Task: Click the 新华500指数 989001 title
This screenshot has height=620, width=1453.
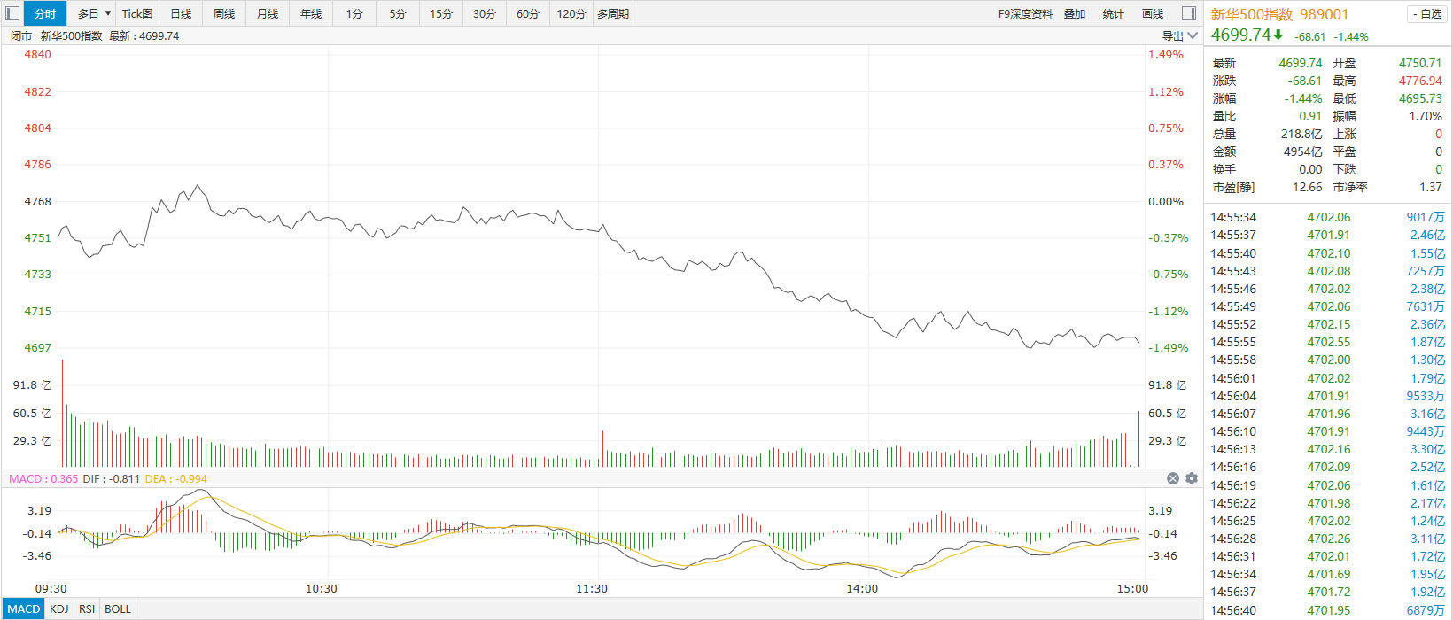Action: point(1279,14)
